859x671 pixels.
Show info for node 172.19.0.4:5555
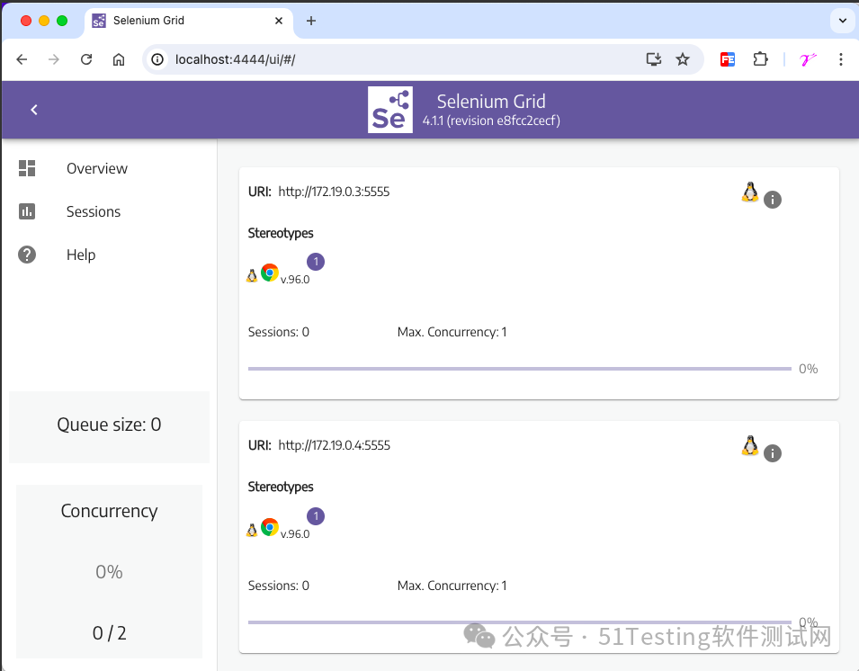[773, 453]
